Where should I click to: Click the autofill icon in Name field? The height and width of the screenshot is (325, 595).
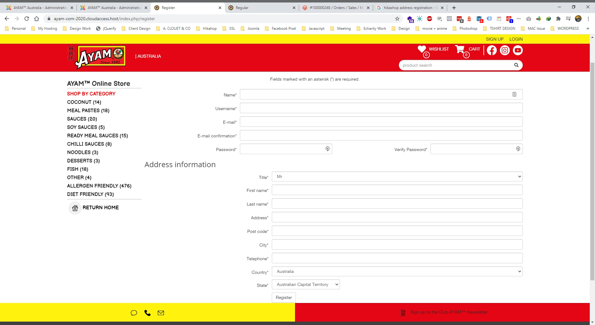(514, 94)
